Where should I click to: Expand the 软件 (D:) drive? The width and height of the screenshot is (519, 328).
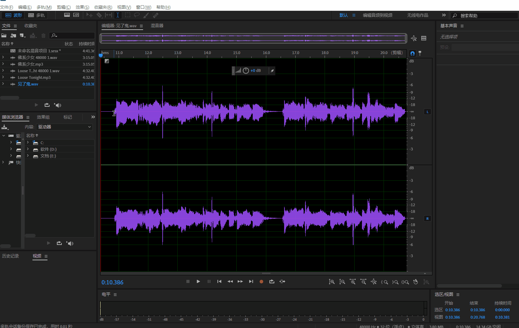click(28, 149)
